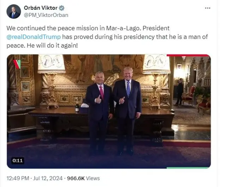226x187 pixels.
Task: Click the tweet text 'He will do it again!'
Action: [x=52, y=45]
